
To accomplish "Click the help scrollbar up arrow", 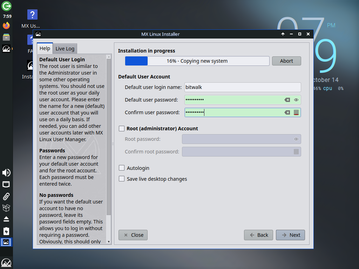I will pyautogui.click(x=109, y=57).
